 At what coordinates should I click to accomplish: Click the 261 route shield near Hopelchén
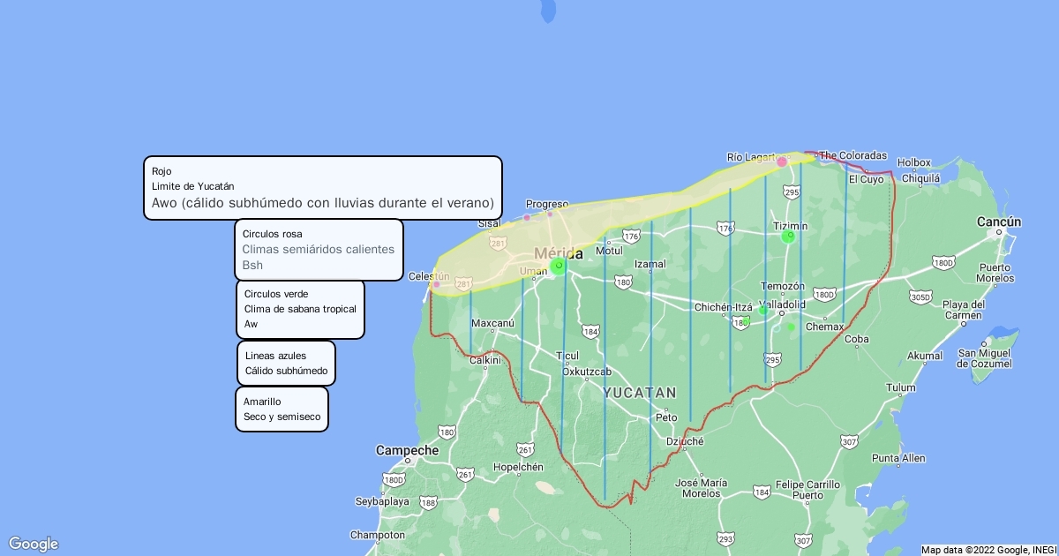tap(526, 450)
